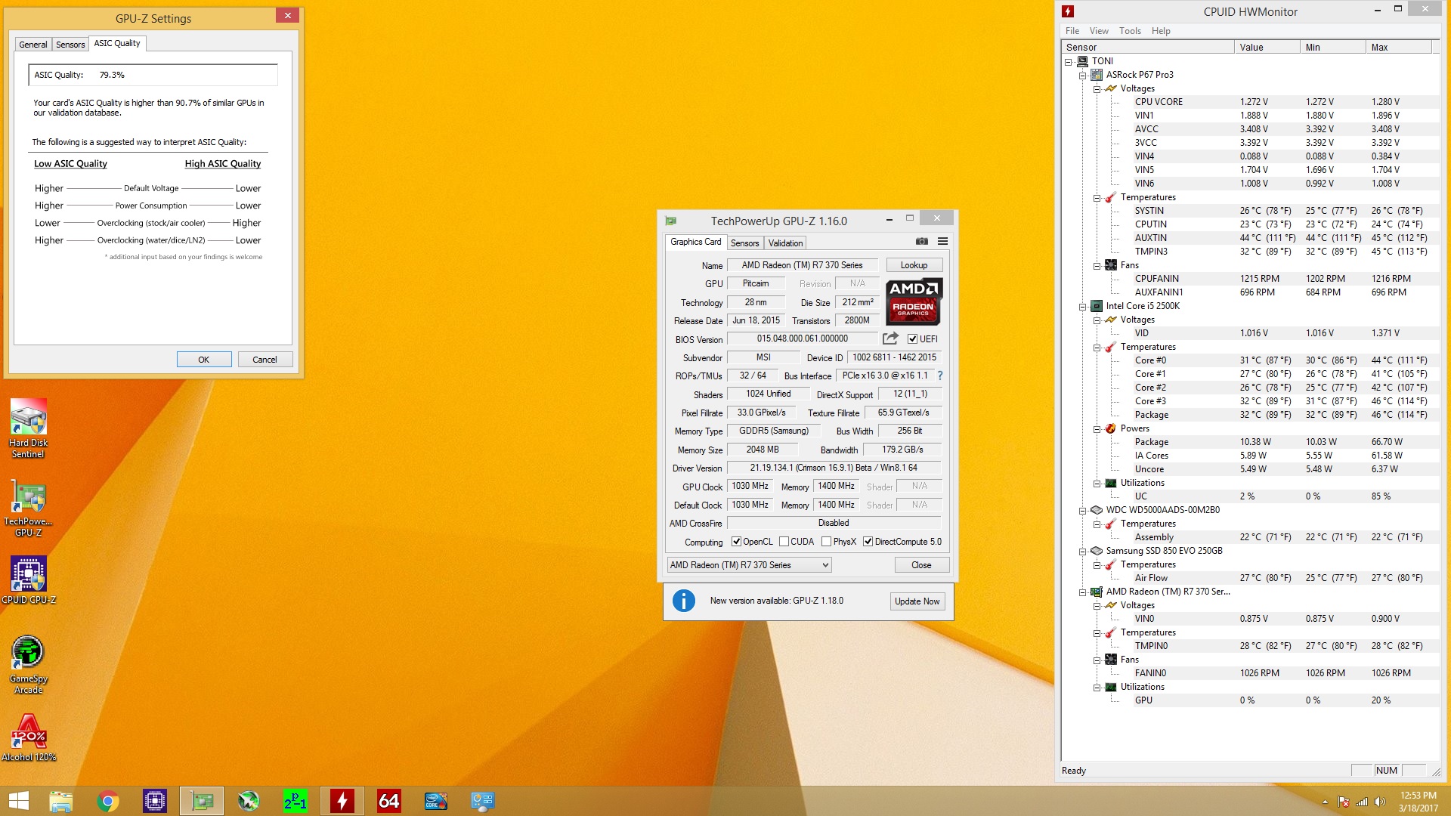Open the GPU-Z hamburger menu icon
The height and width of the screenshot is (816, 1451).
click(942, 242)
